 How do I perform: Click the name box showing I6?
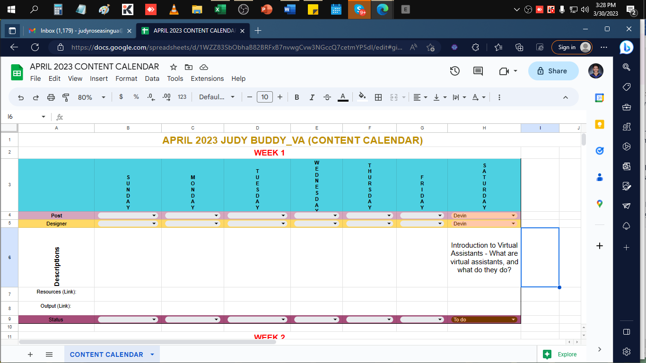point(26,116)
